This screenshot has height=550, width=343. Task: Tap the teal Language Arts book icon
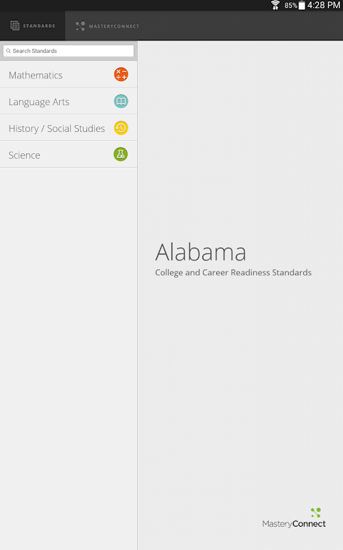coord(121,101)
